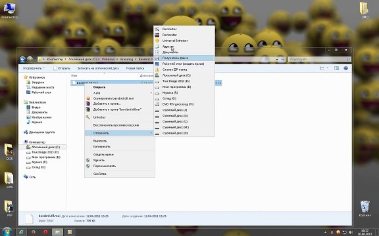Open the DDR folder on desktop
This screenshot has width=379, height=236.
pos(9,151)
